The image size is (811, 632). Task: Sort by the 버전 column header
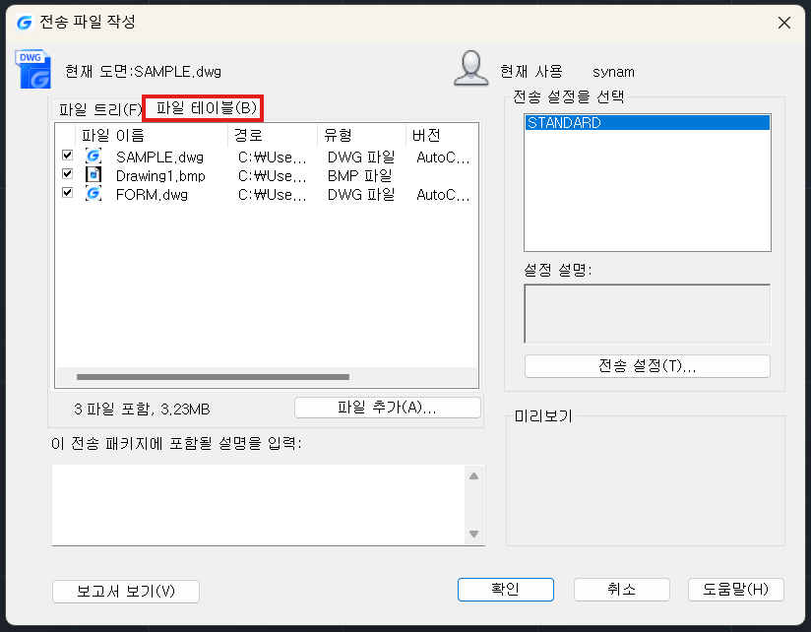[x=442, y=136]
